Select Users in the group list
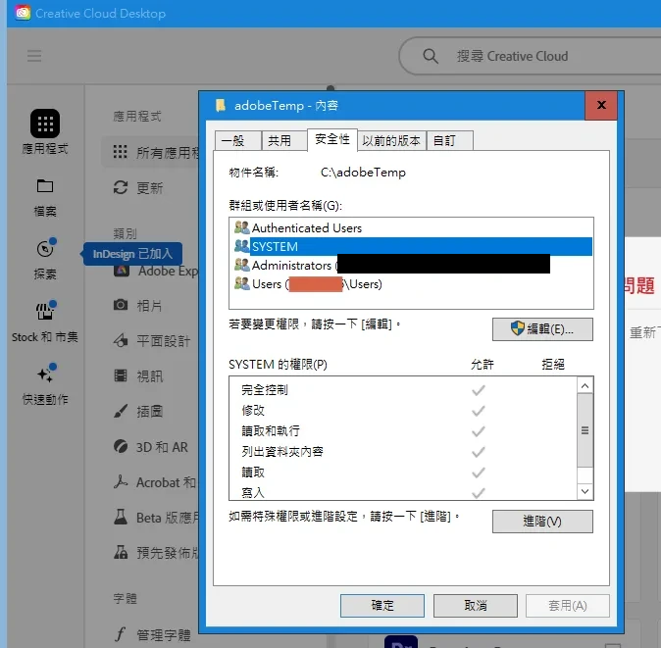 tap(412, 284)
